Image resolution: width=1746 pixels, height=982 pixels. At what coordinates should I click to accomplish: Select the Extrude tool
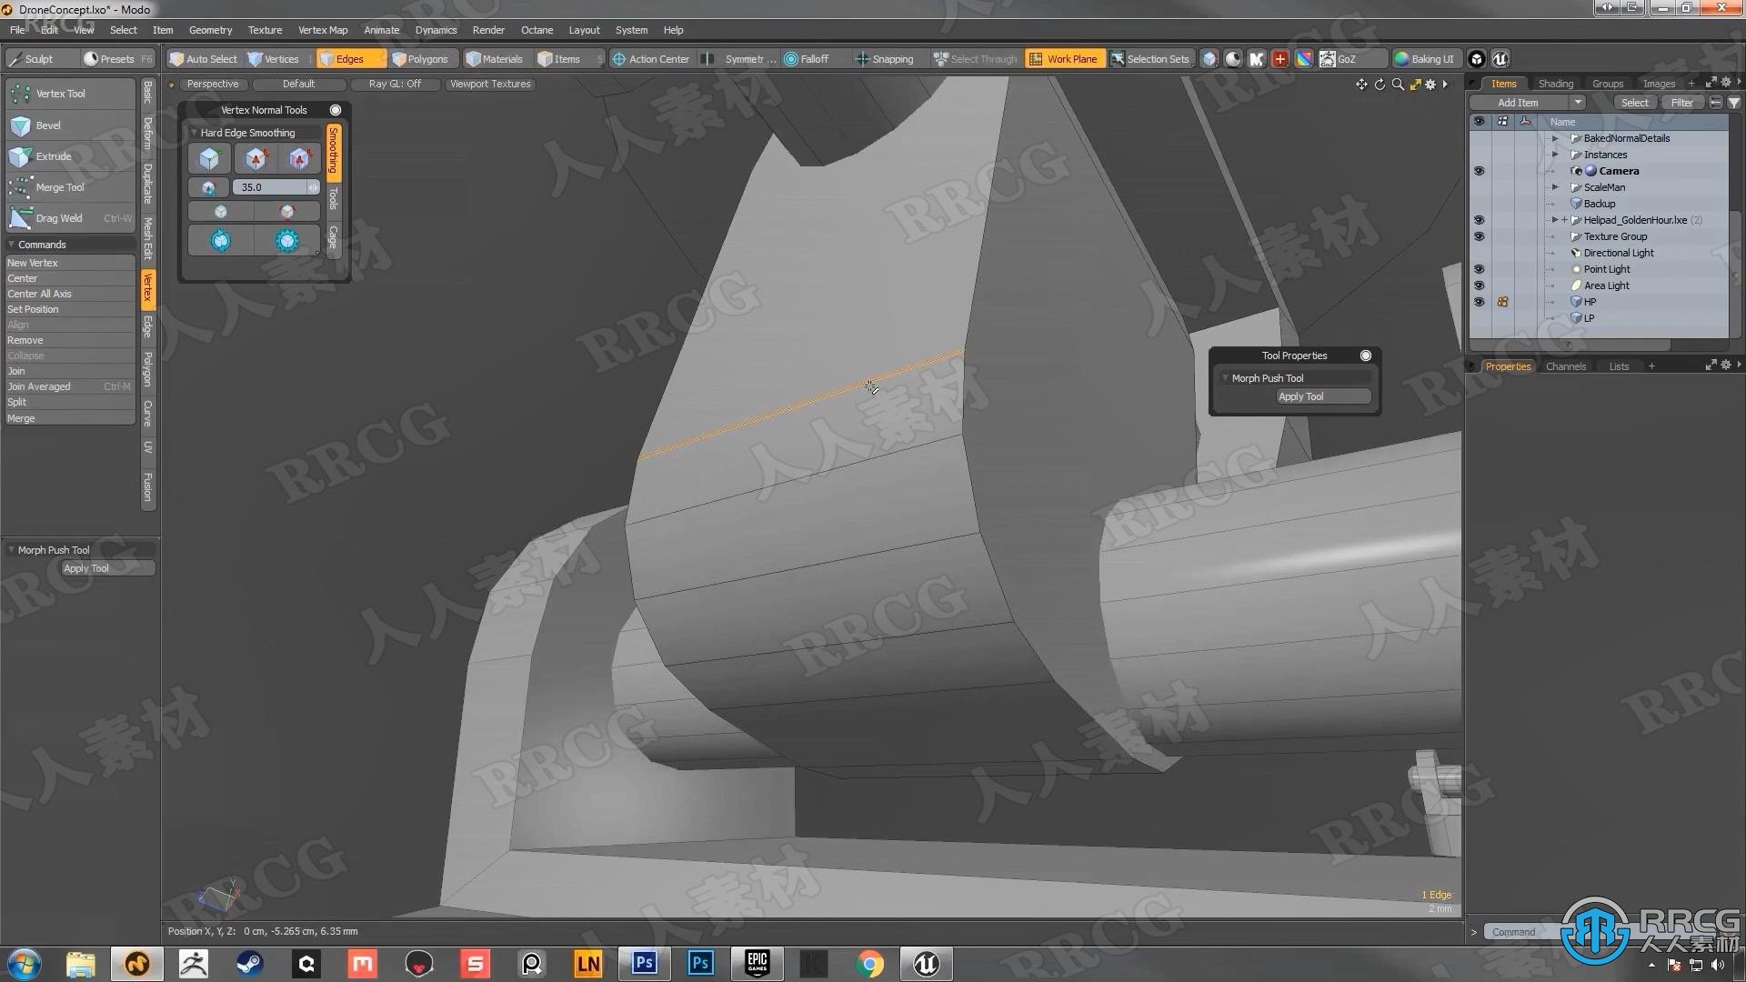point(54,155)
